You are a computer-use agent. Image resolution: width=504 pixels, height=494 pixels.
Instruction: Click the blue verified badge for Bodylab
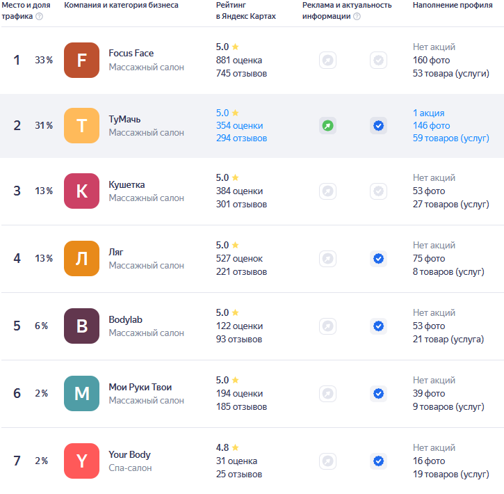click(x=378, y=326)
